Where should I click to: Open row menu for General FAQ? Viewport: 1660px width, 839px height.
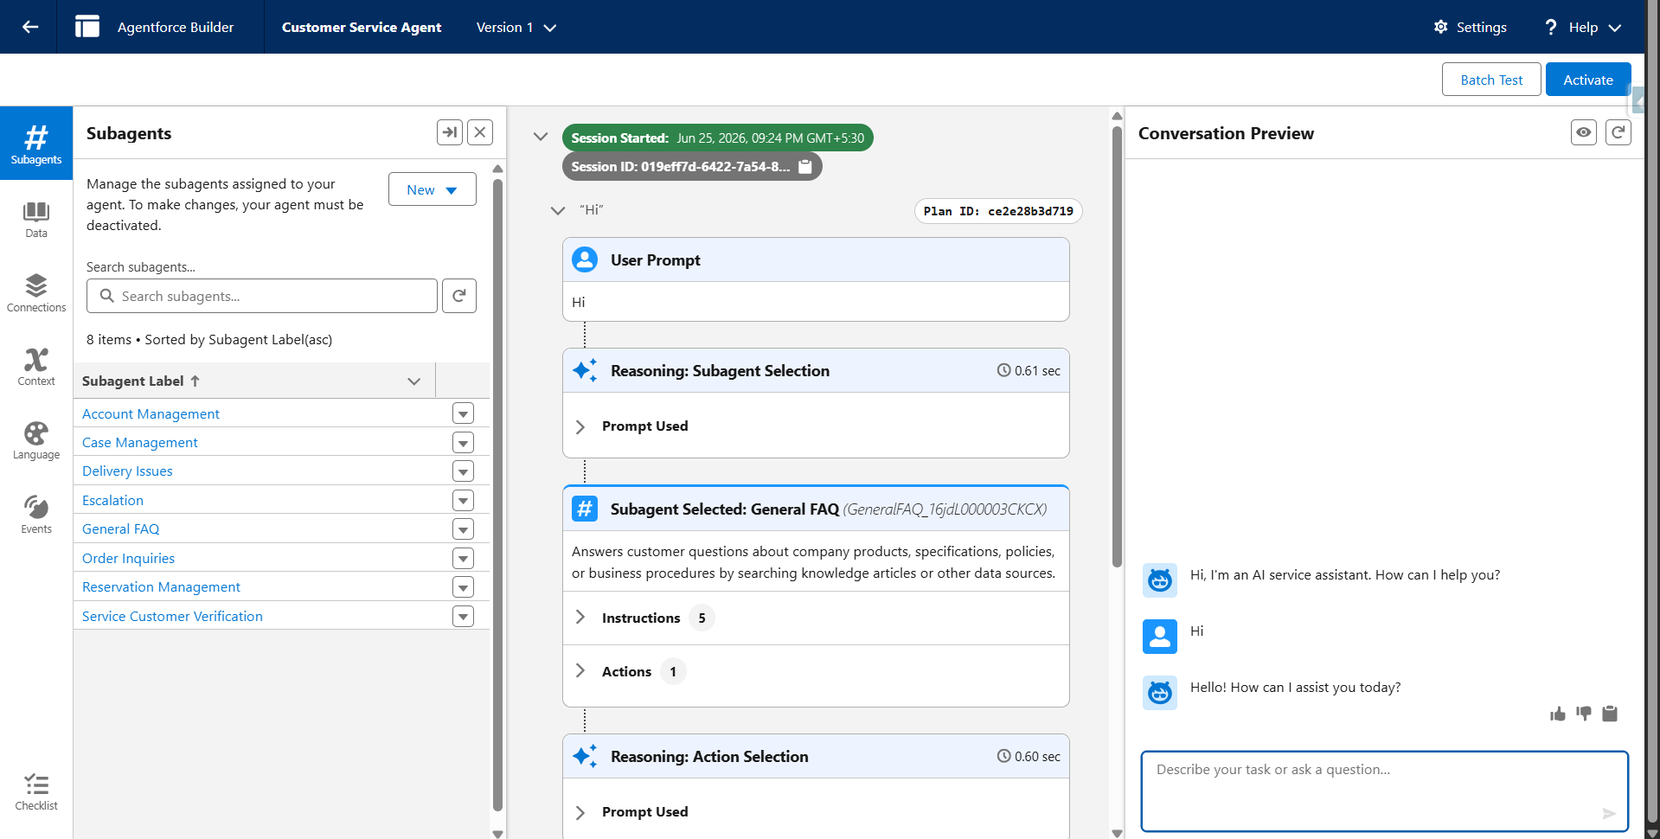pyautogui.click(x=464, y=529)
